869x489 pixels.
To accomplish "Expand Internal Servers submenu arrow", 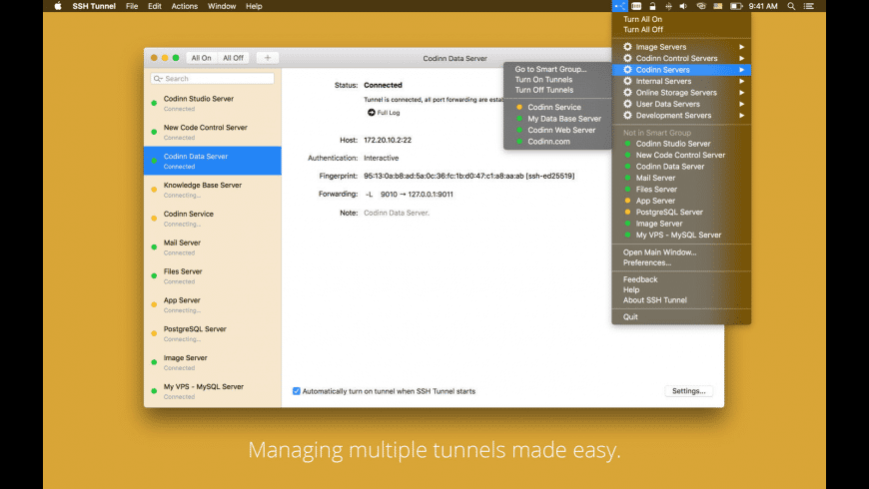I will pos(741,82).
